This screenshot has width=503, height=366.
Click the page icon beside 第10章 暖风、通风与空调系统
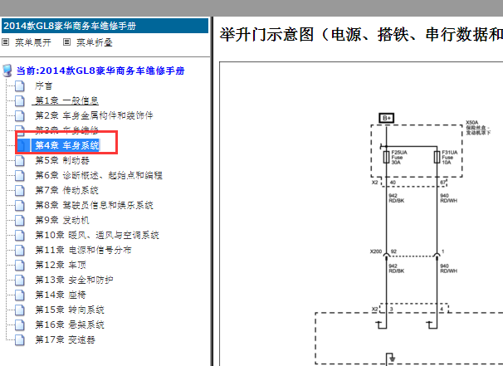(20, 235)
